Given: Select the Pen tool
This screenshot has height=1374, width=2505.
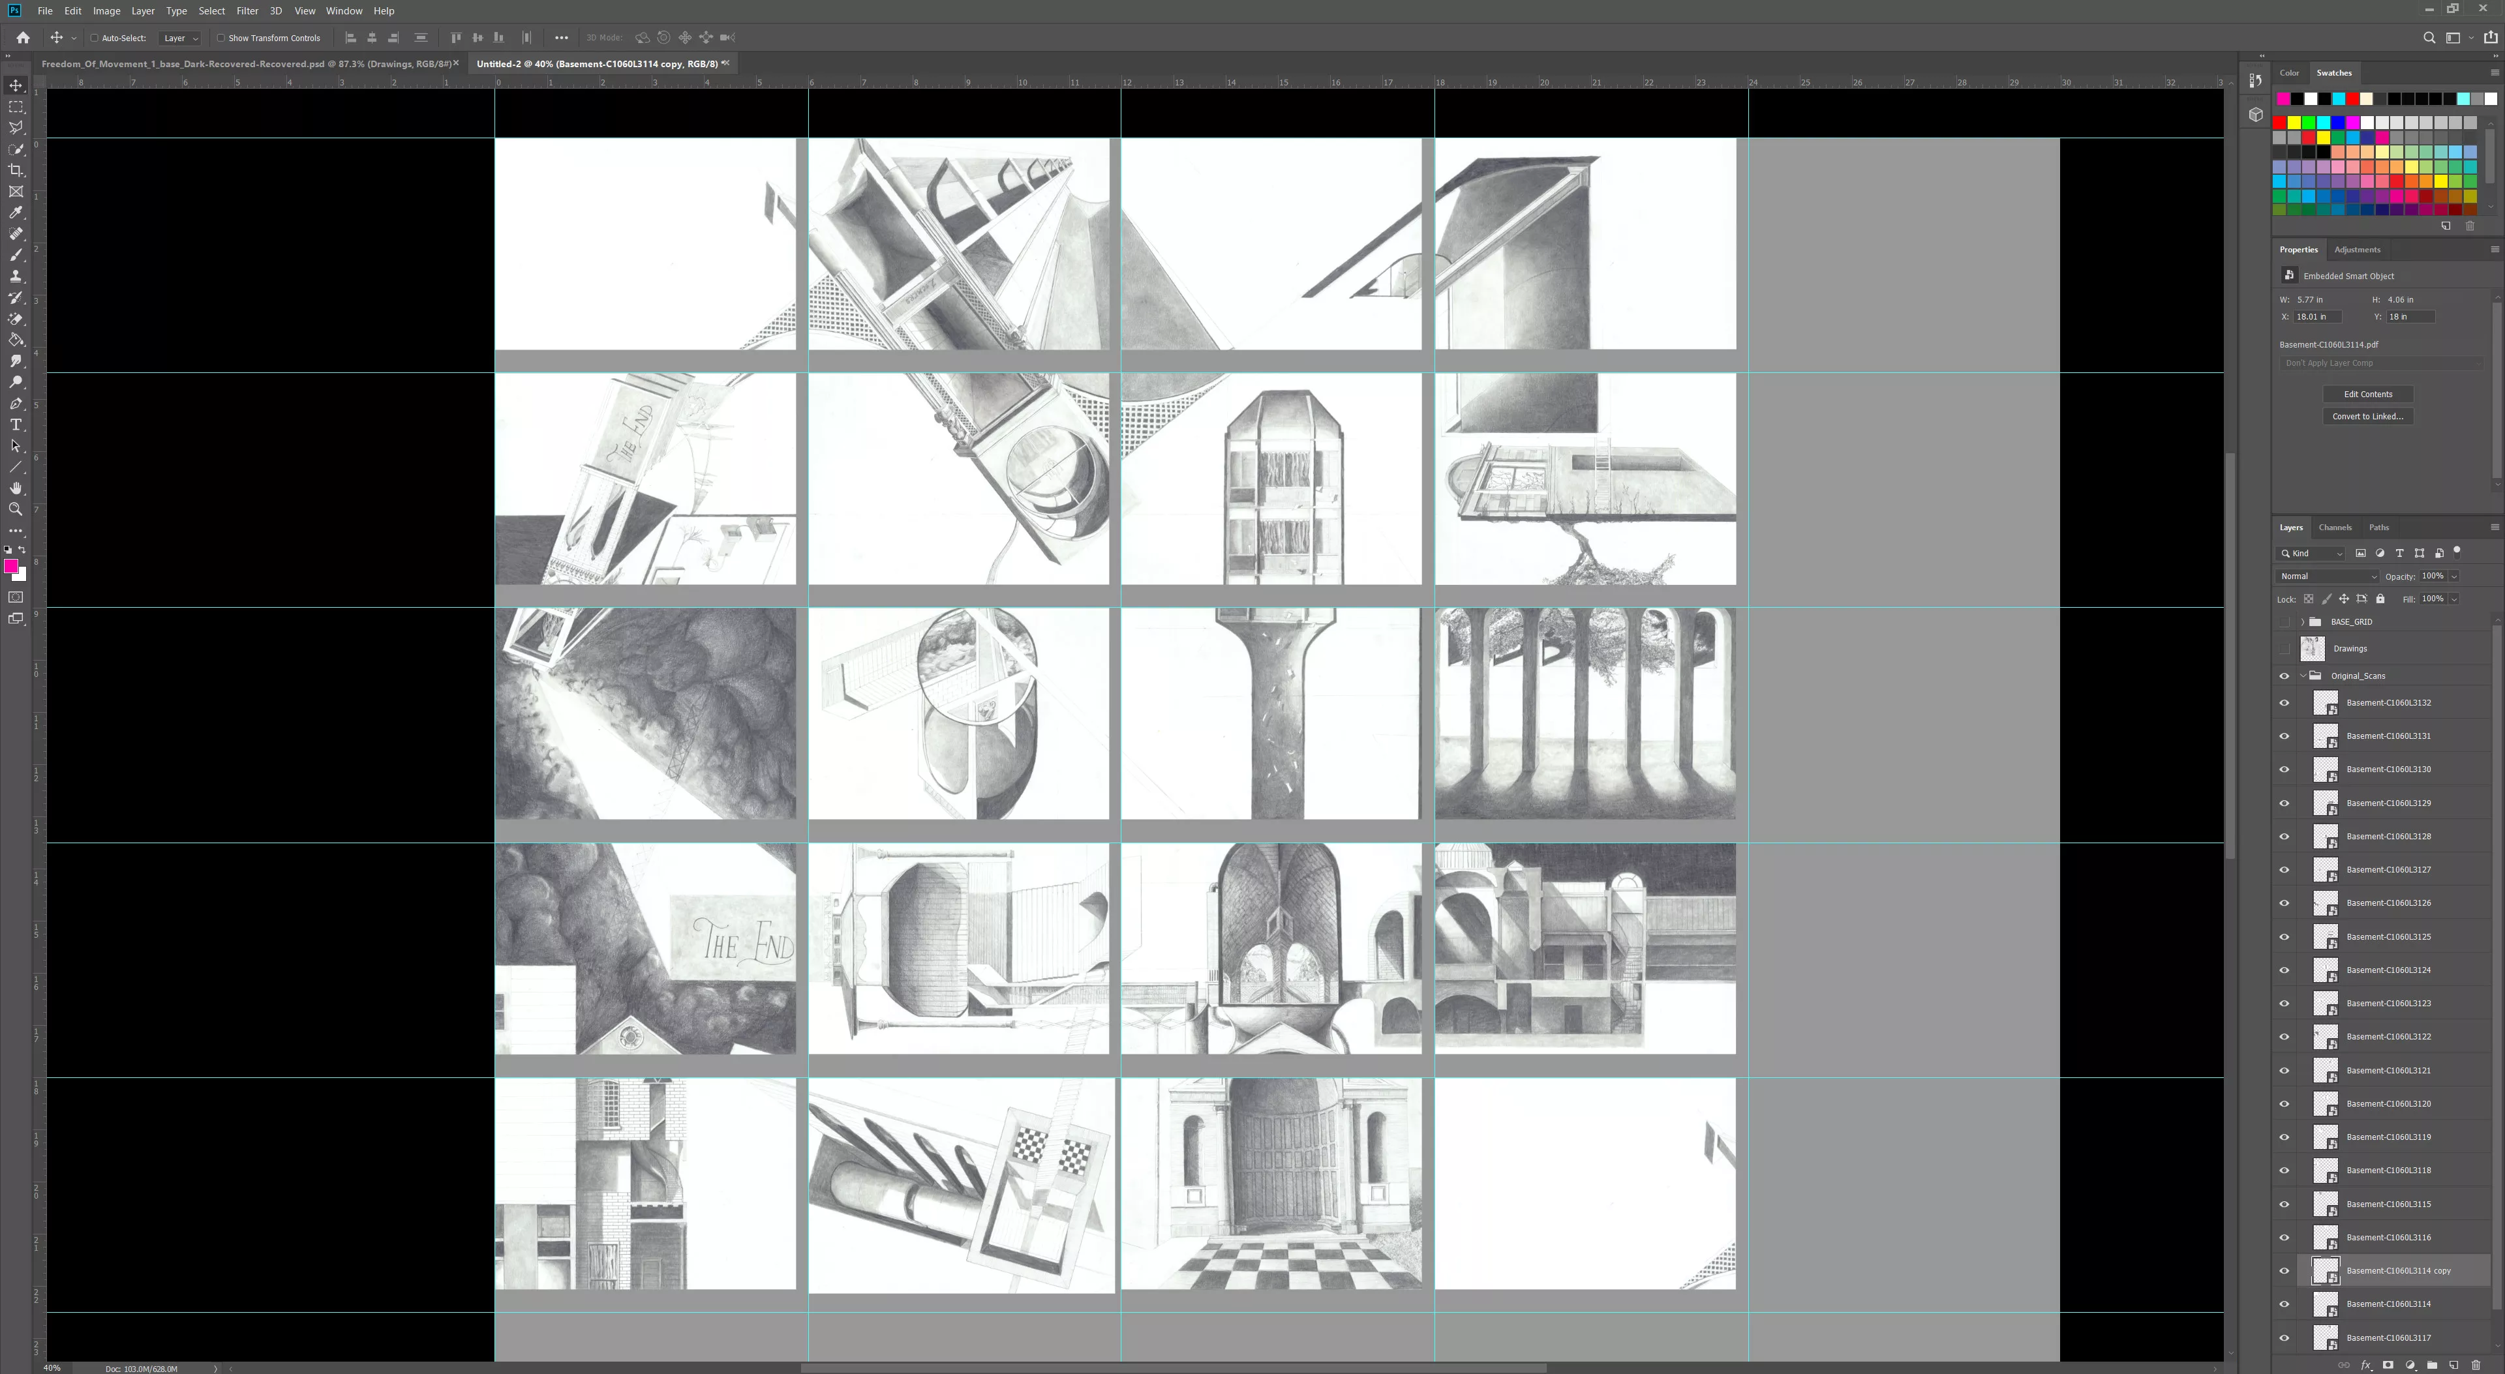Looking at the screenshot, I should click(16, 404).
